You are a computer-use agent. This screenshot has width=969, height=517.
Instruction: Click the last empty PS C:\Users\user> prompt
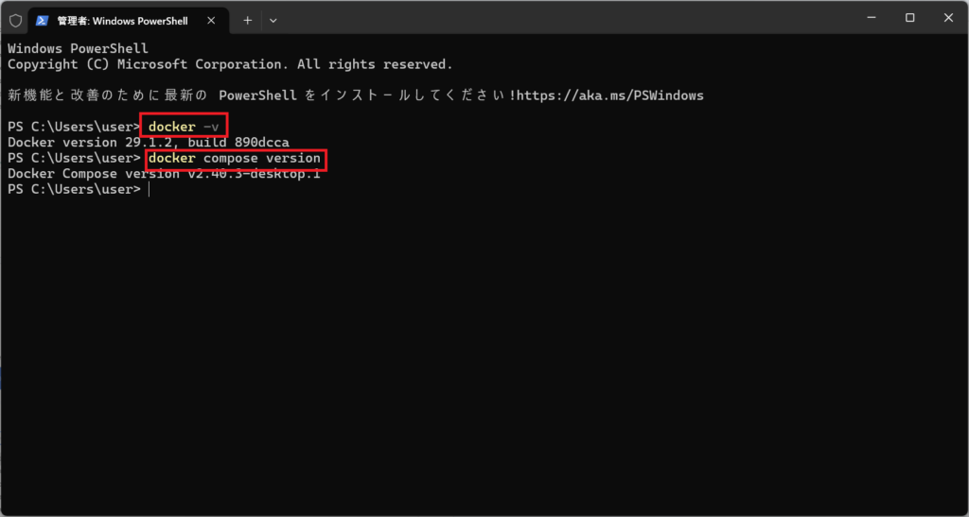coord(74,189)
